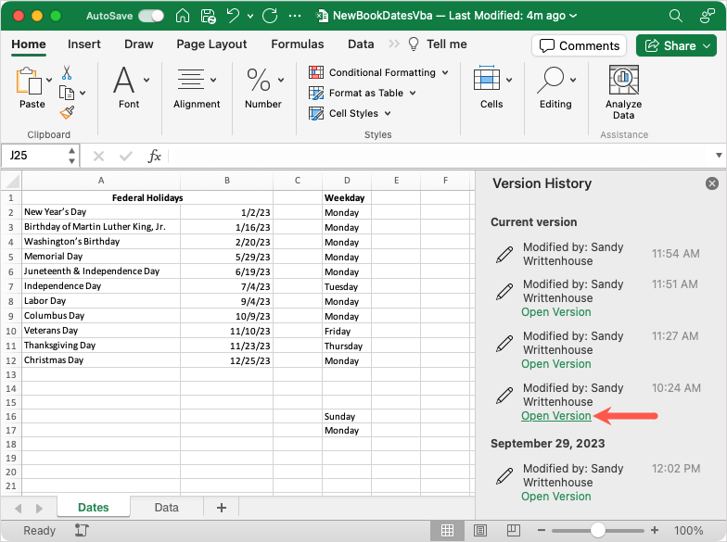Click the Undo arrow in title bar
727x542 pixels.
pos(235,17)
